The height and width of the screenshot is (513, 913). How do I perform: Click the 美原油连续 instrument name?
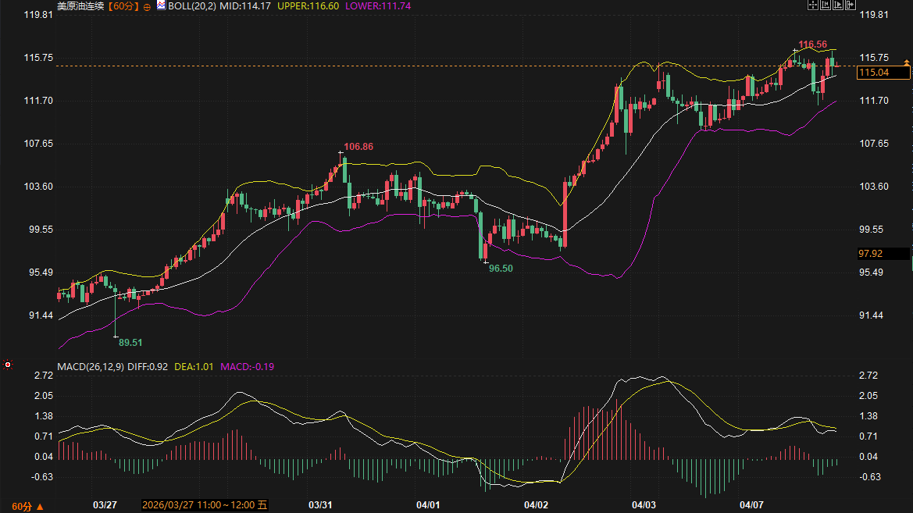(x=80, y=5)
